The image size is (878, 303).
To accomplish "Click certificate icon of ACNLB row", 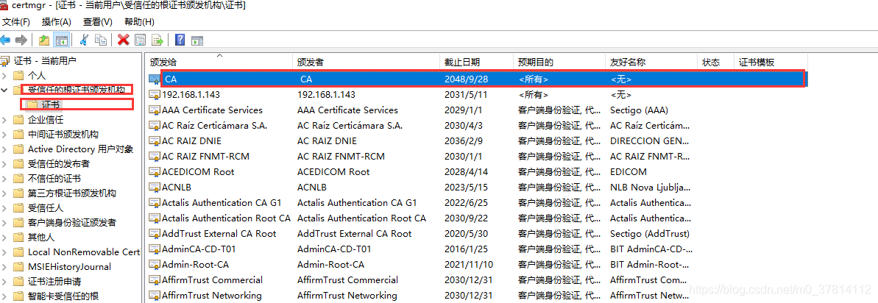I will coord(155,188).
